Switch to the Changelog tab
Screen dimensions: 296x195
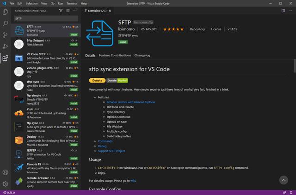(142, 55)
